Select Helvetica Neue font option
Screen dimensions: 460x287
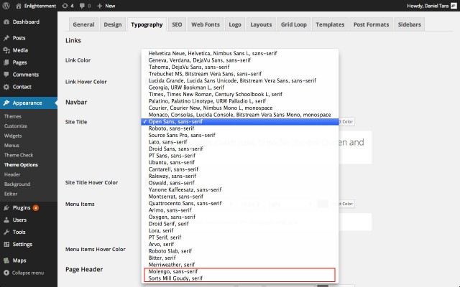click(240, 53)
